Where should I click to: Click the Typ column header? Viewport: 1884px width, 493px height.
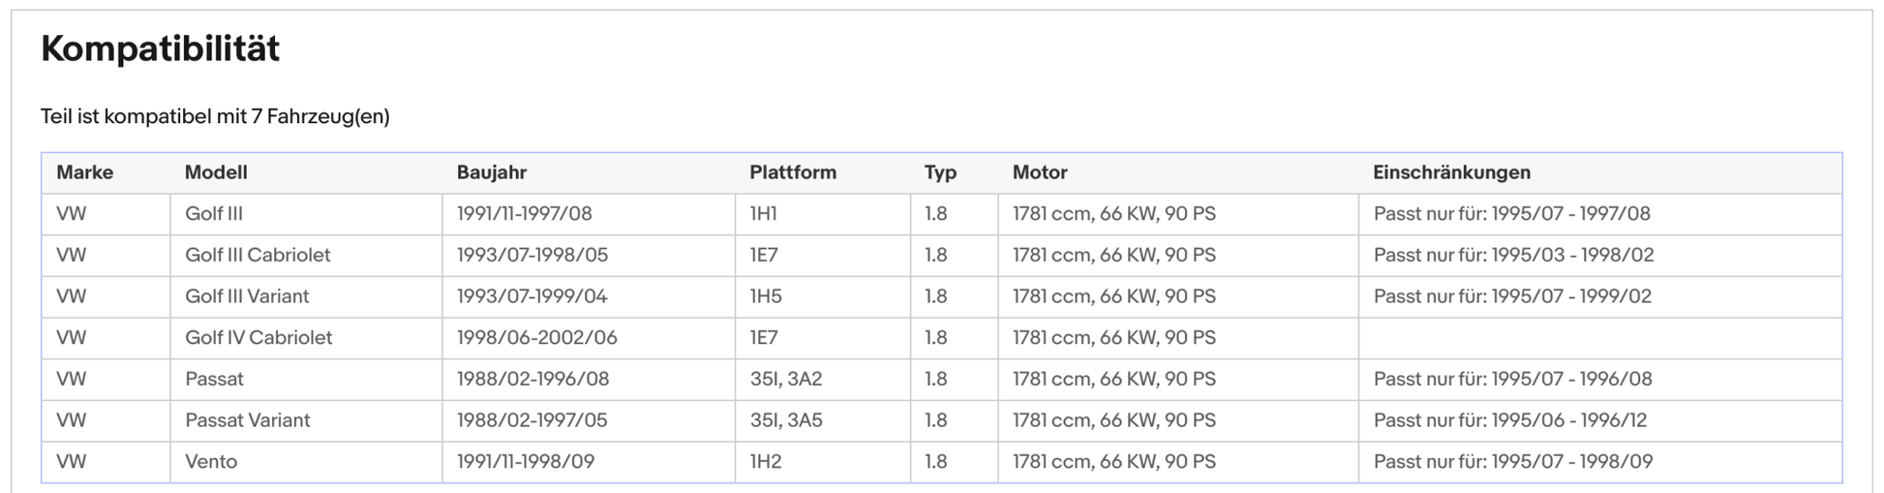940,172
